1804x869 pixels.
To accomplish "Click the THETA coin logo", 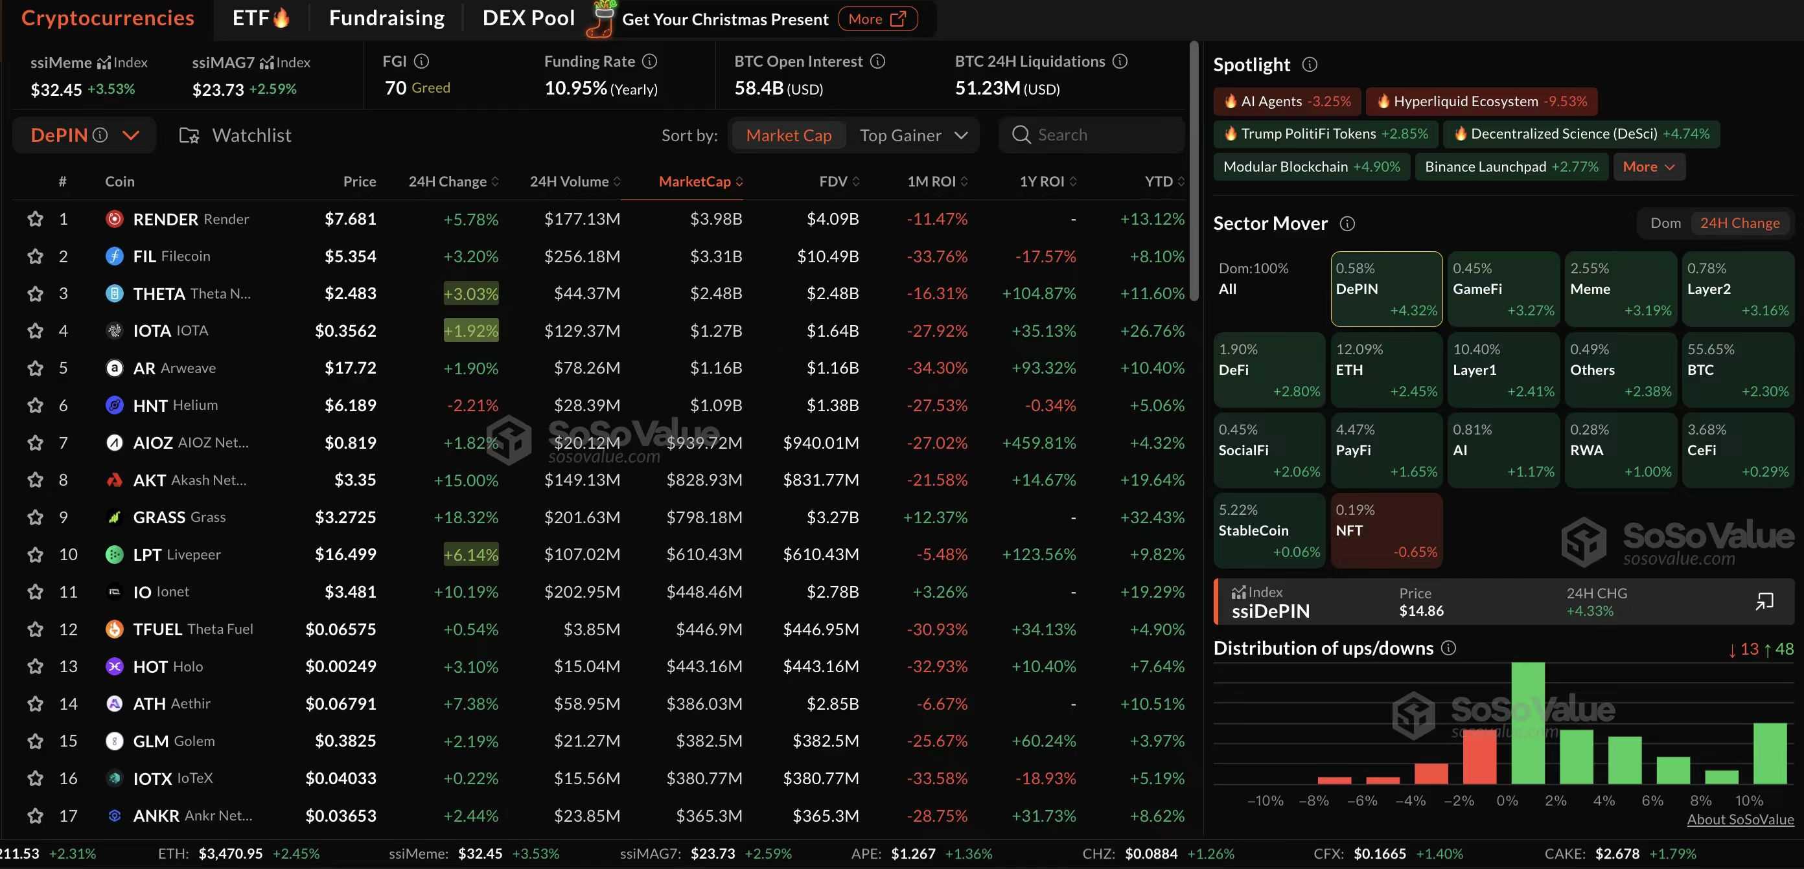I will point(114,293).
